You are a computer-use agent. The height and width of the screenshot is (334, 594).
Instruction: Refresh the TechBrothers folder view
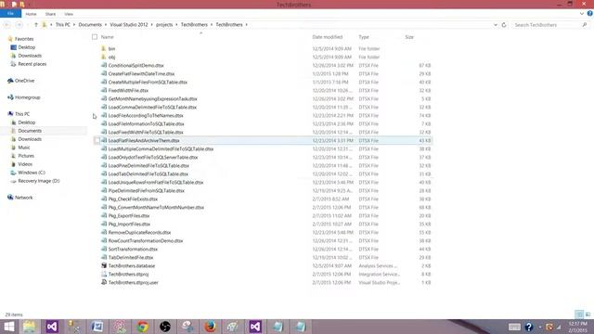tap(504, 25)
